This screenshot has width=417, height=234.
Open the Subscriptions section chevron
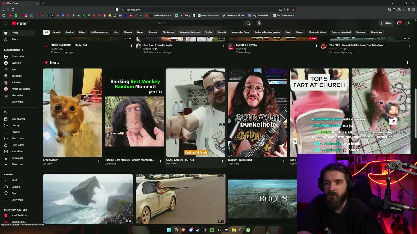pyautogui.click(x=22, y=50)
